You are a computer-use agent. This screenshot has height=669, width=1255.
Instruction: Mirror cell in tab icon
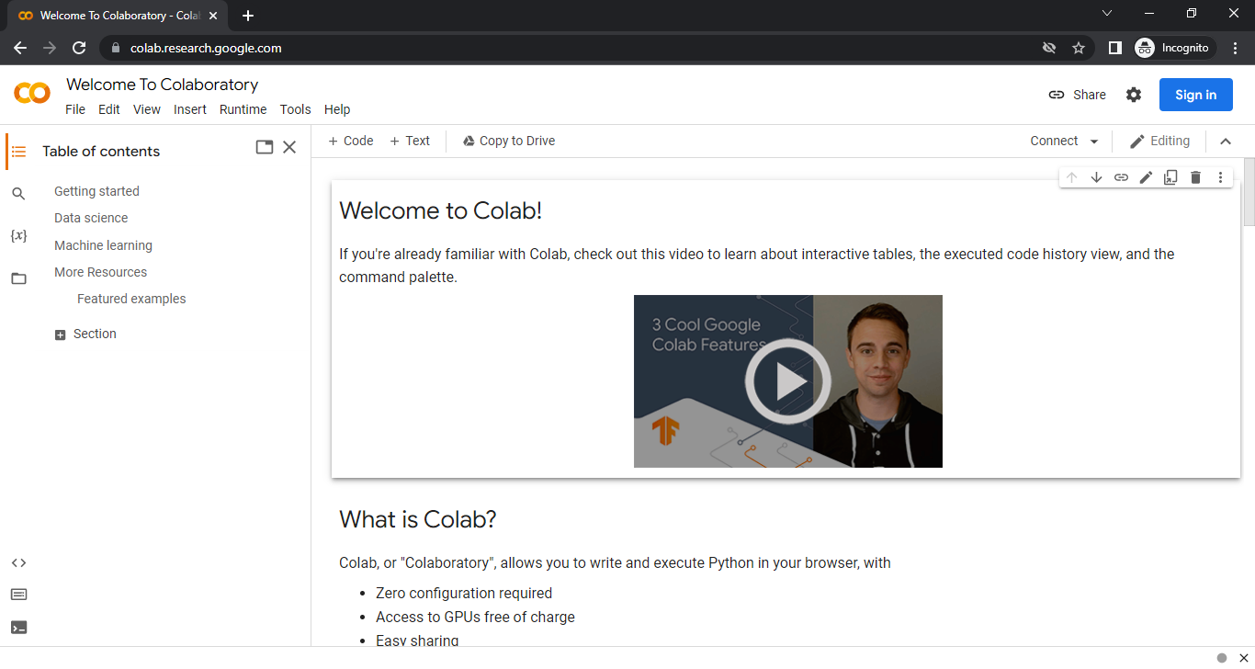(x=1170, y=177)
